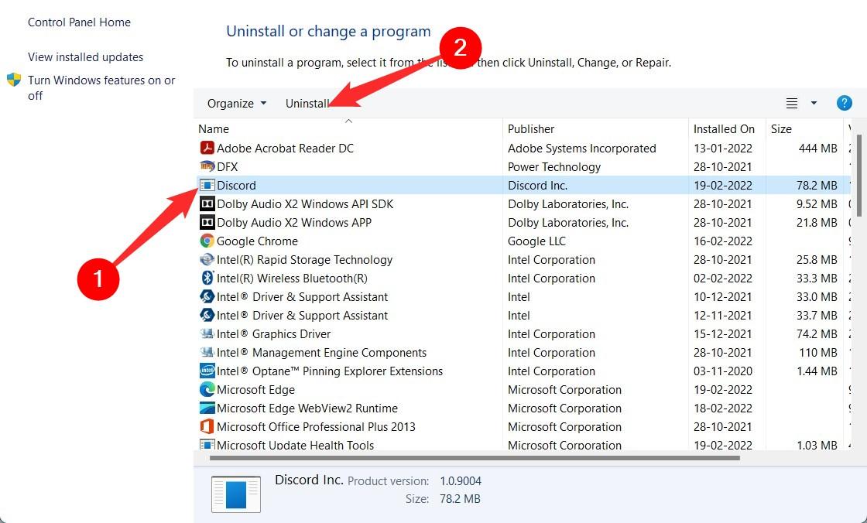Click the horizontal scrollbar below the list
The image size is (867, 523).
[x=475, y=458]
